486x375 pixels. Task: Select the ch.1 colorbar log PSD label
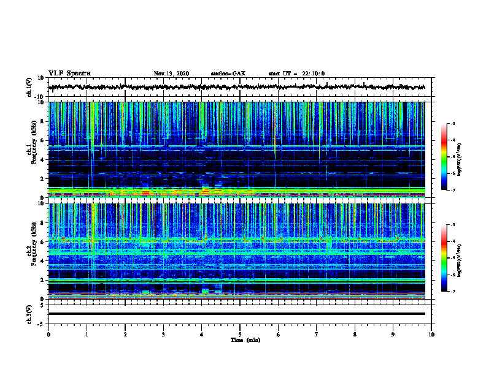[460, 159]
